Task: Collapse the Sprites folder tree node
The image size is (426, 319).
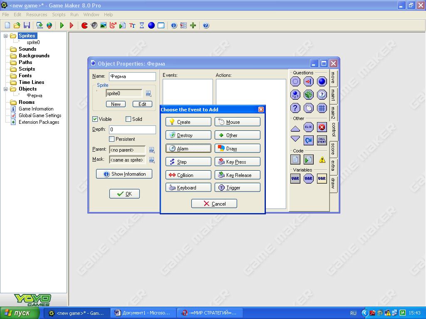Action: coord(5,36)
